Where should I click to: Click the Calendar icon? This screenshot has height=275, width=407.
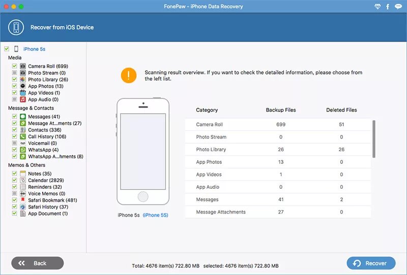23,180
